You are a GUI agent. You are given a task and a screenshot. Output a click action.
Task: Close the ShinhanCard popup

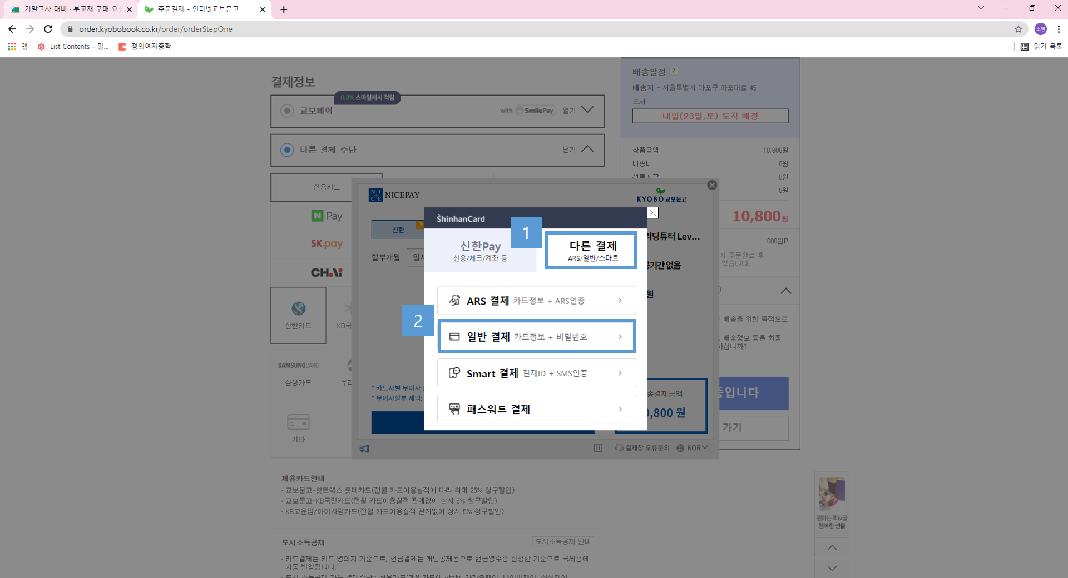[x=652, y=213]
